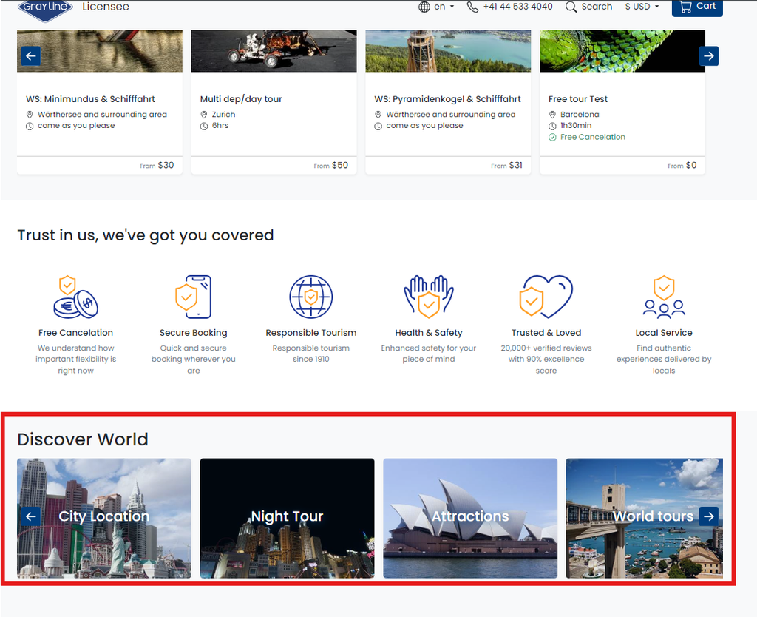Click the 'Trusted & Loved' feature heading
This screenshot has width=757, height=617.
point(546,333)
